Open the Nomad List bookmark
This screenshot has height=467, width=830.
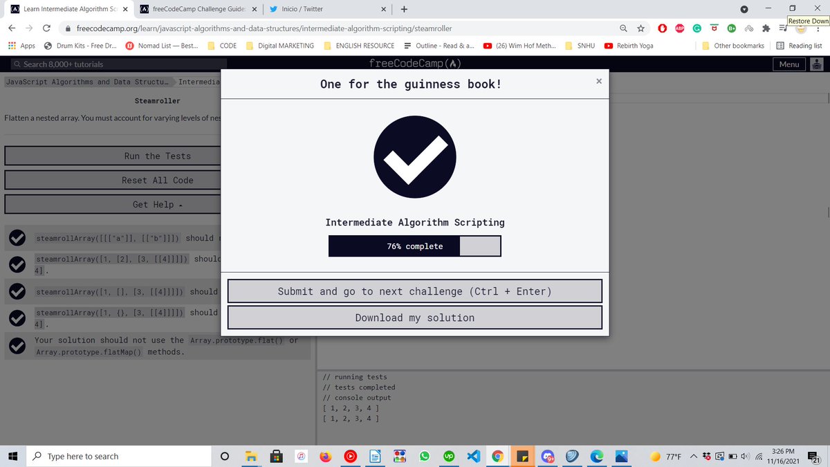click(x=161, y=46)
